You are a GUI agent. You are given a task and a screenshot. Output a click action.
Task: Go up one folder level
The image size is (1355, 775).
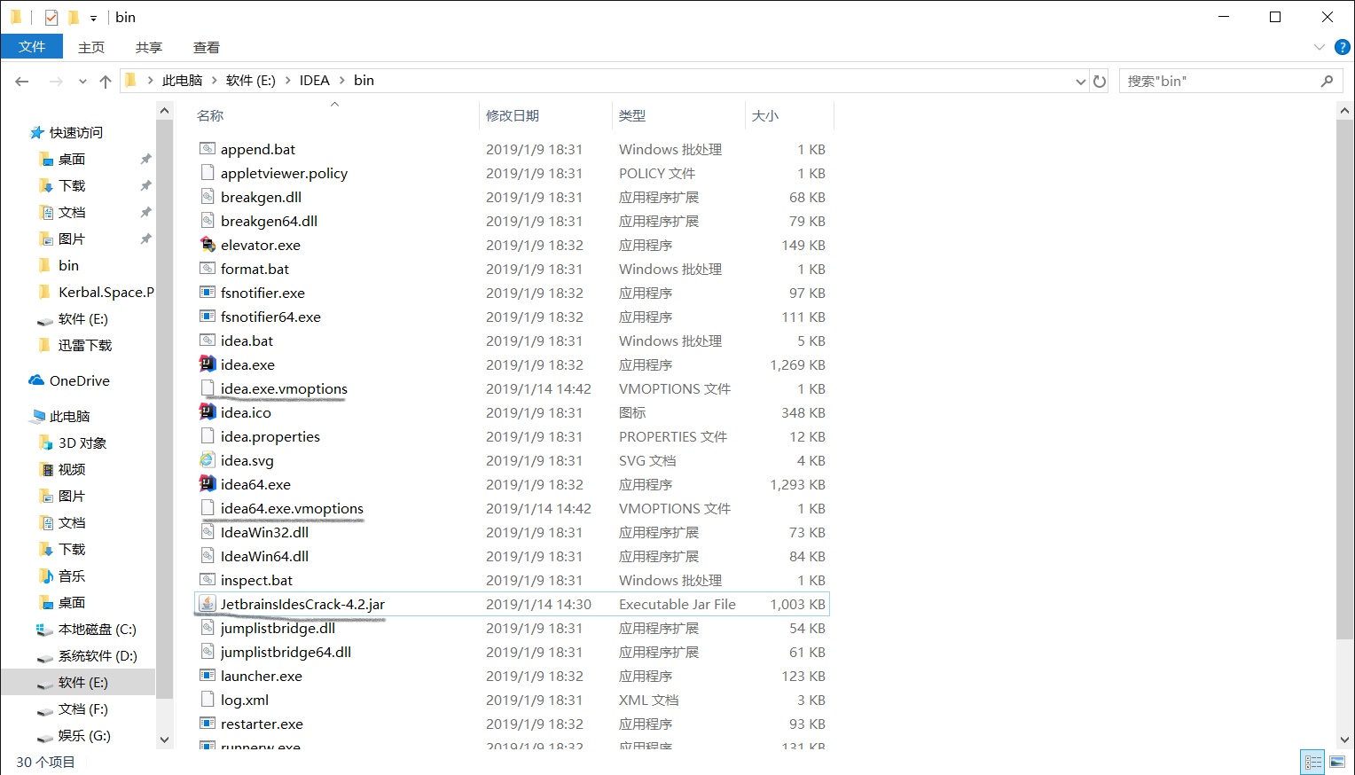coord(106,81)
